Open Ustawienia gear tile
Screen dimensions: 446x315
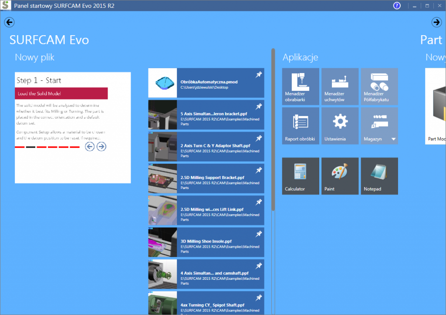340,126
